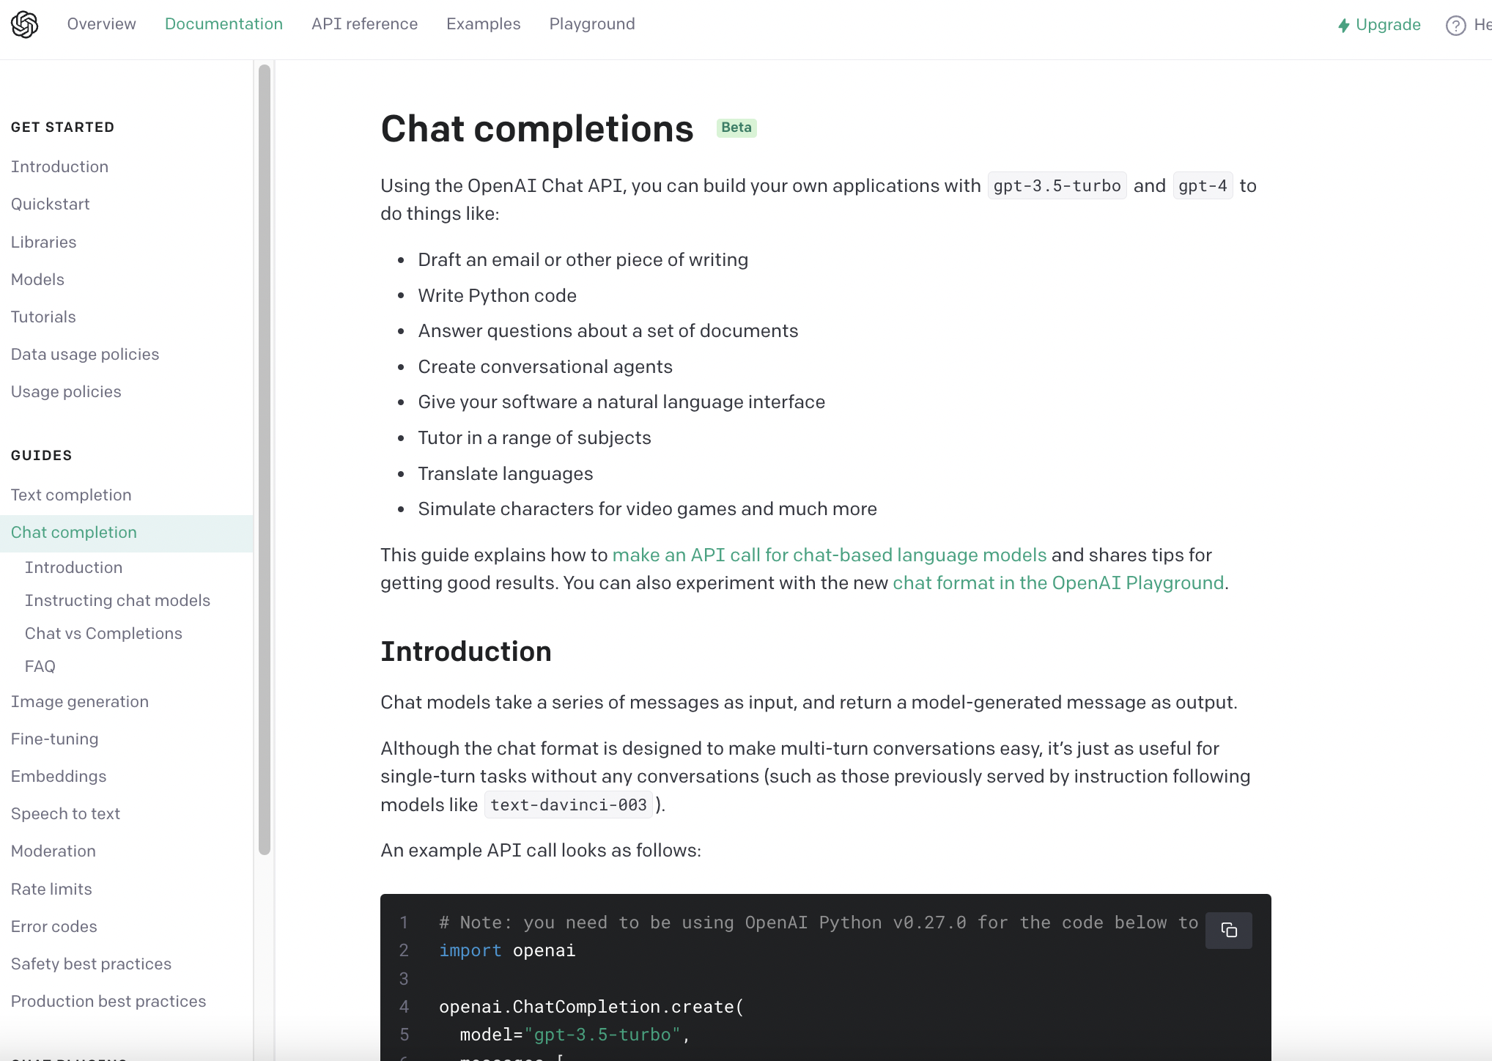Expand the GUIDES sidebar section
Image resolution: width=1492 pixels, height=1061 pixels.
[x=41, y=455]
